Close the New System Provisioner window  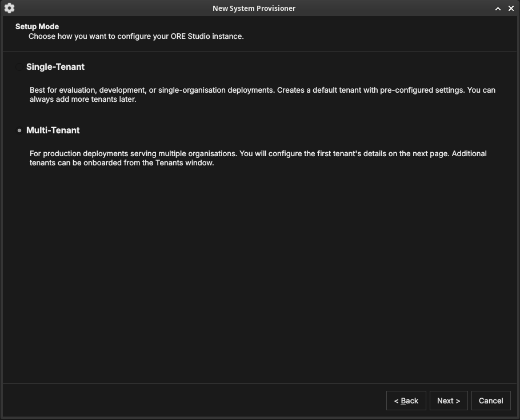click(x=511, y=9)
